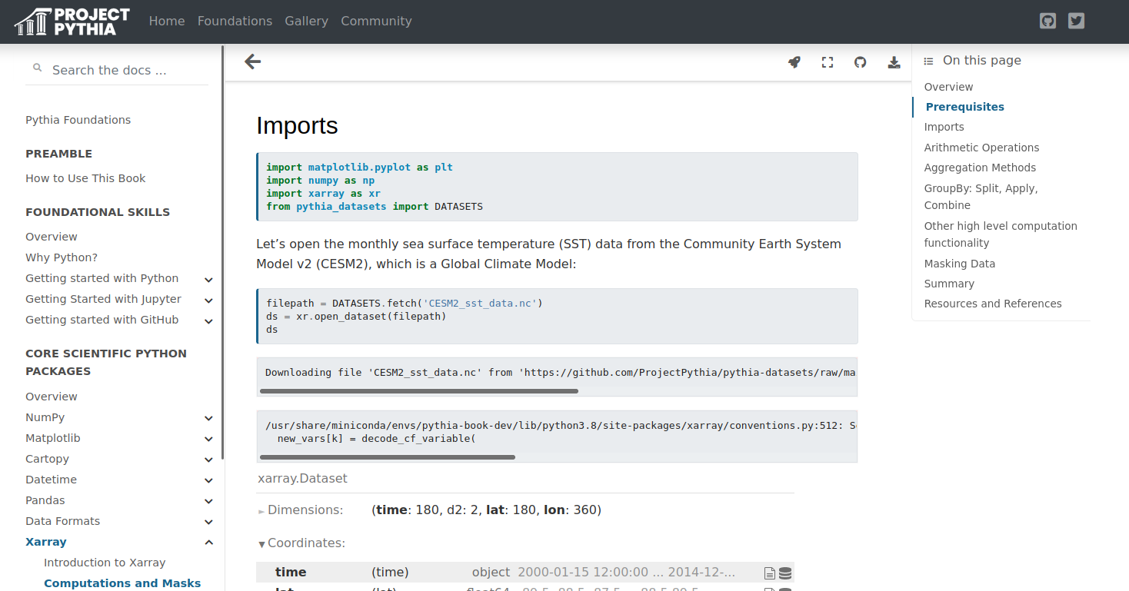The height and width of the screenshot is (591, 1129).
Task: Click the download output horizontal scrollbar
Action: click(x=419, y=391)
